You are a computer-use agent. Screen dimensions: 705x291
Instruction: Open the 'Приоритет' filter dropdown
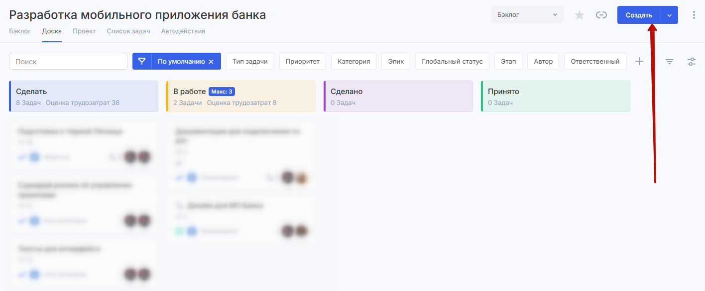click(302, 61)
